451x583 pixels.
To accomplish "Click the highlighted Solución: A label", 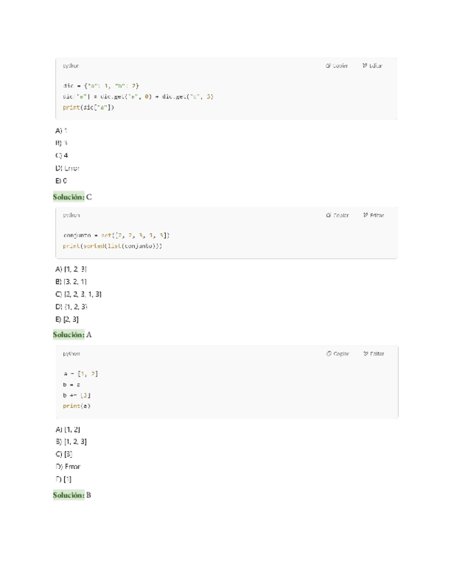I will (x=72, y=335).
